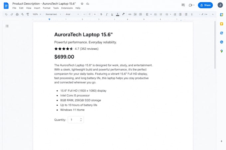Open the Format menu
This screenshot has height=150, width=226.
coord(47,8)
